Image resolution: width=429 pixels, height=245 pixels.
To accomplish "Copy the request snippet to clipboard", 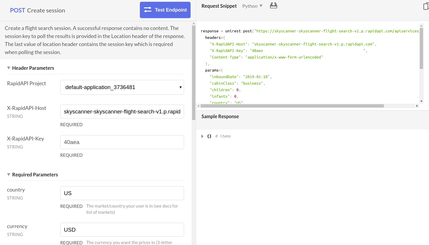I will point(426,6).
